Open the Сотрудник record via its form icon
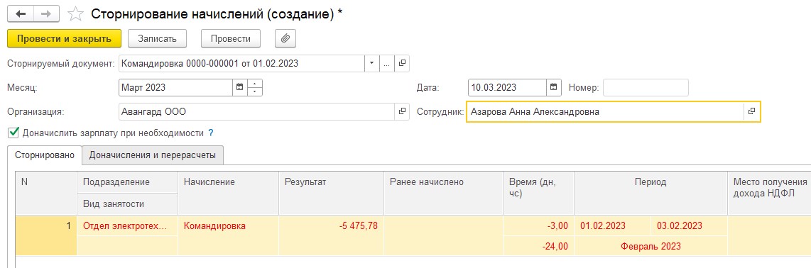811x268 pixels. (x=752, y=111)
